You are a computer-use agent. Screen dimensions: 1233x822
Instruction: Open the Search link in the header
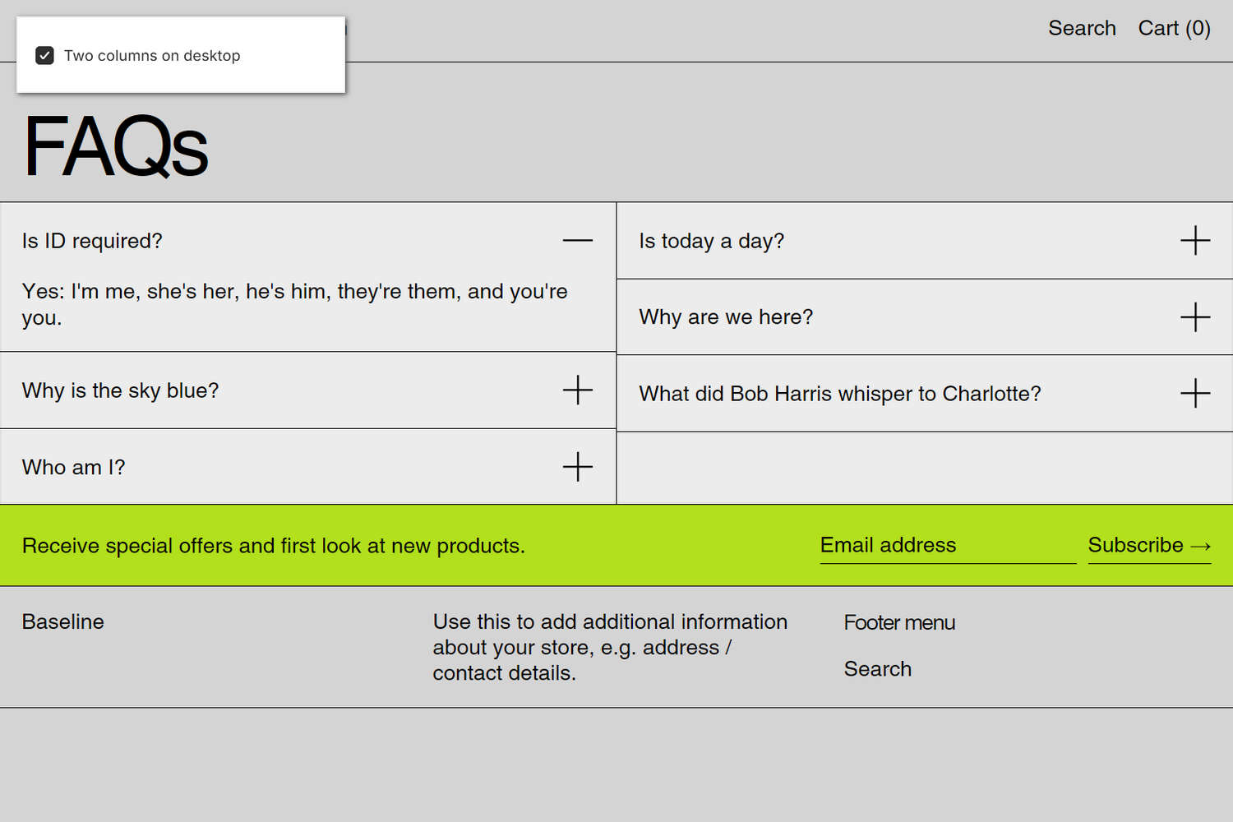pos(1082,27)
